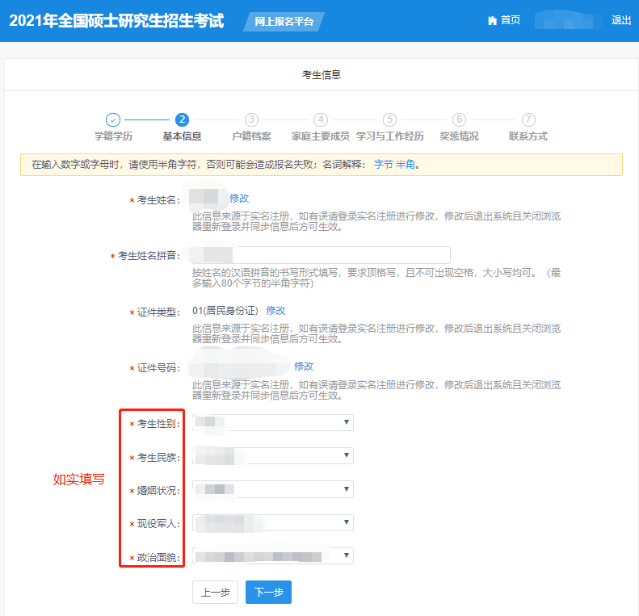The image size is (639, 616).
Task: Select step 2 circle 基本信息
Action: pyautogui.click(x=182, y=119)
